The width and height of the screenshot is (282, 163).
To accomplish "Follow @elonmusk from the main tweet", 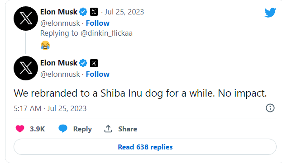I will pos(98,74).
